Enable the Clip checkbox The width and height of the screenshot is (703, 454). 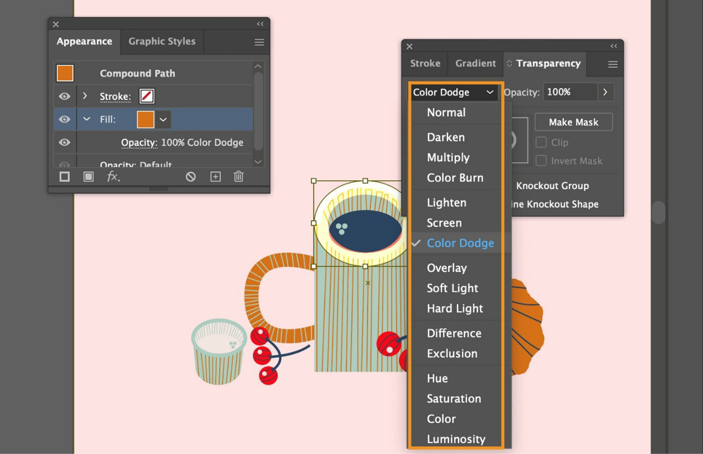click(541, 142)
